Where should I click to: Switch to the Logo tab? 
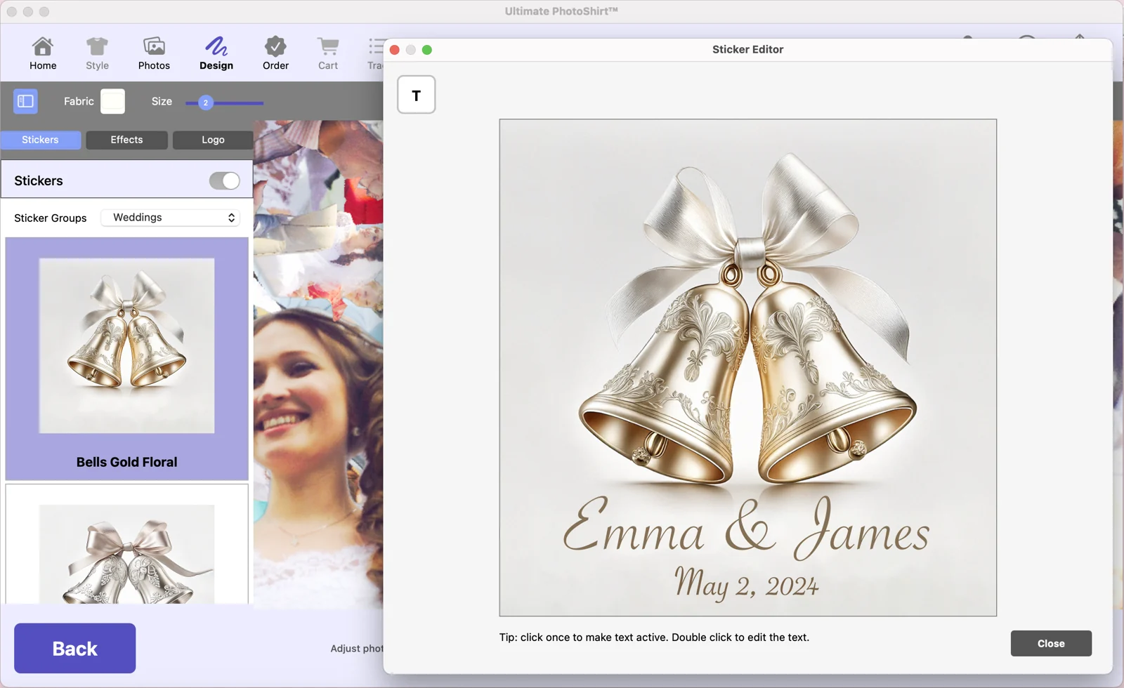pyautogui.click(x=213, y=140)
